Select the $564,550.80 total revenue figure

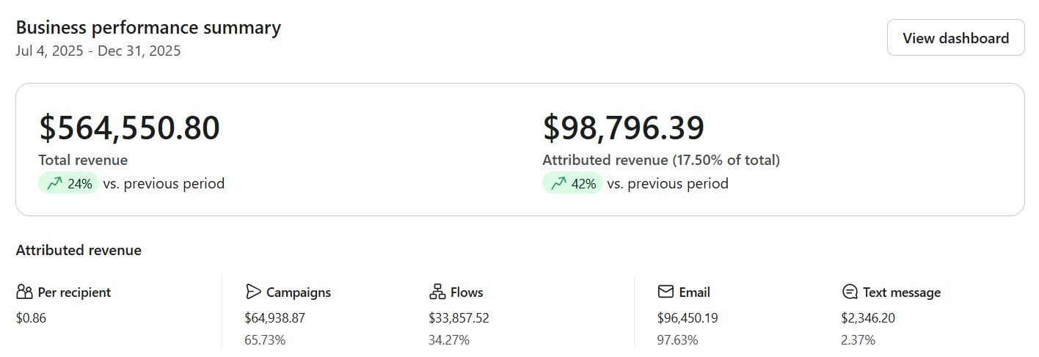click(129, 128)
